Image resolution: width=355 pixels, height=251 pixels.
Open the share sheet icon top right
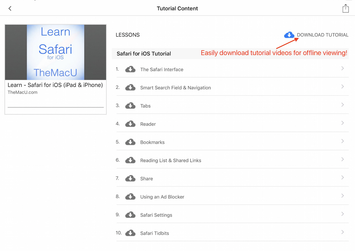click(x=345, y=8)
